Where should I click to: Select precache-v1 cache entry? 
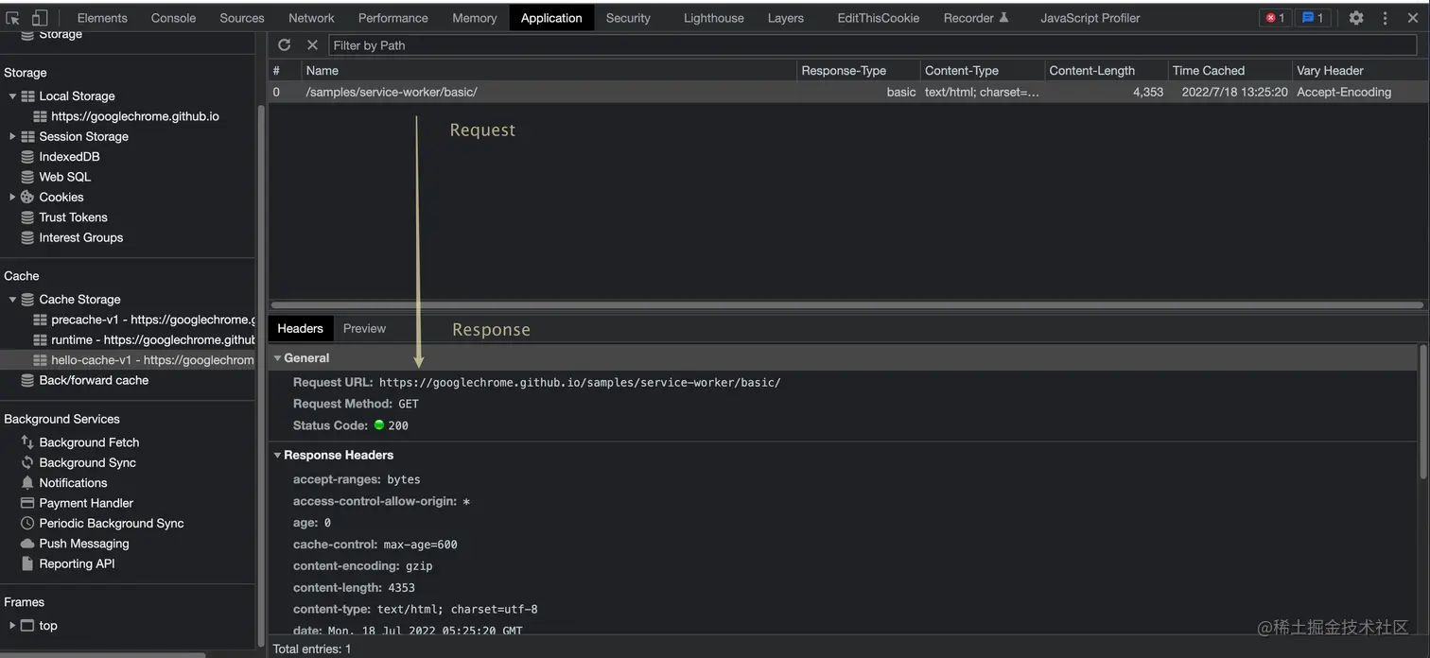pyautogui.click(x=129, y=320)
